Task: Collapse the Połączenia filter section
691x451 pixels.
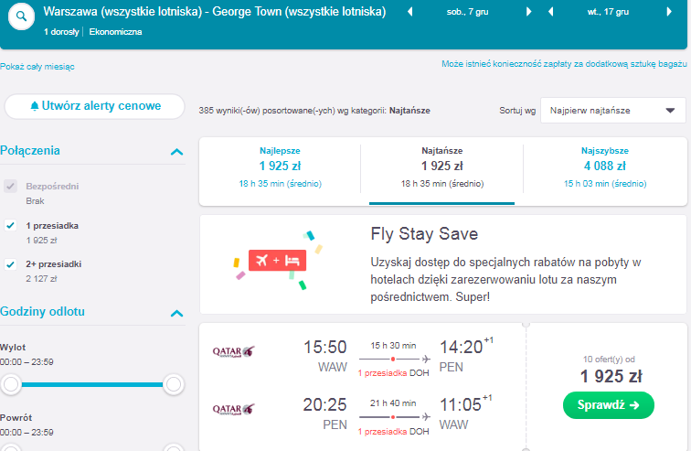Action: coord(176,152)
